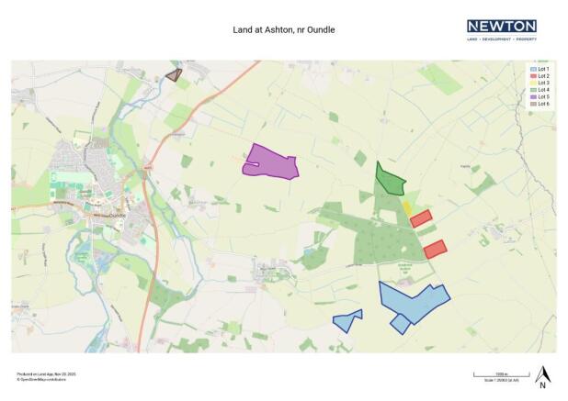Click the north arrow compass icon
The image size is (568, 401).
pyautogui.click(x=542, y=376)
